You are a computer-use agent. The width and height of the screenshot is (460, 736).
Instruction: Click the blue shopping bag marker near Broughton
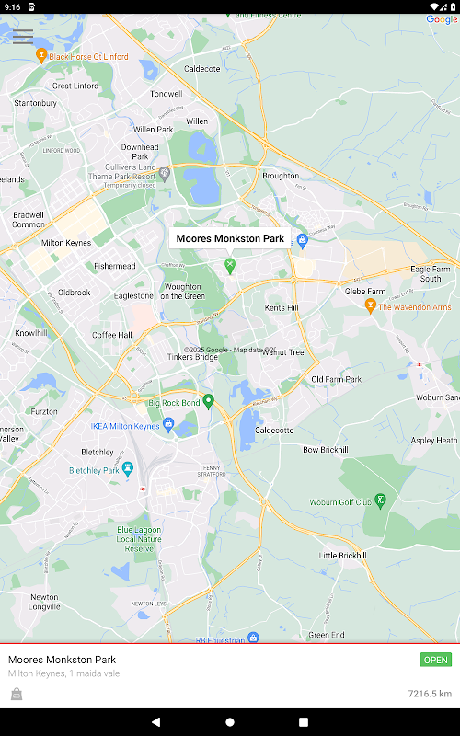pyautogui.click(x=303, y=241)
